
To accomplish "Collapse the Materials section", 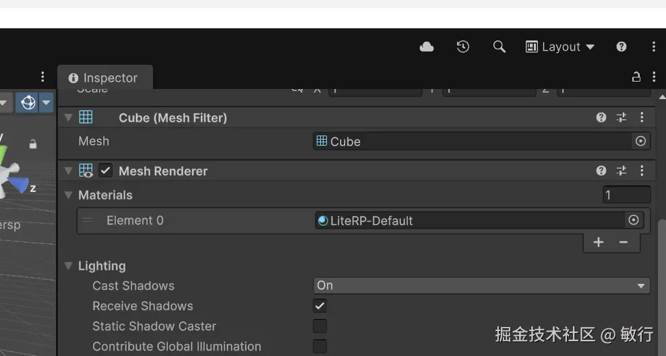I will (68, 195).
